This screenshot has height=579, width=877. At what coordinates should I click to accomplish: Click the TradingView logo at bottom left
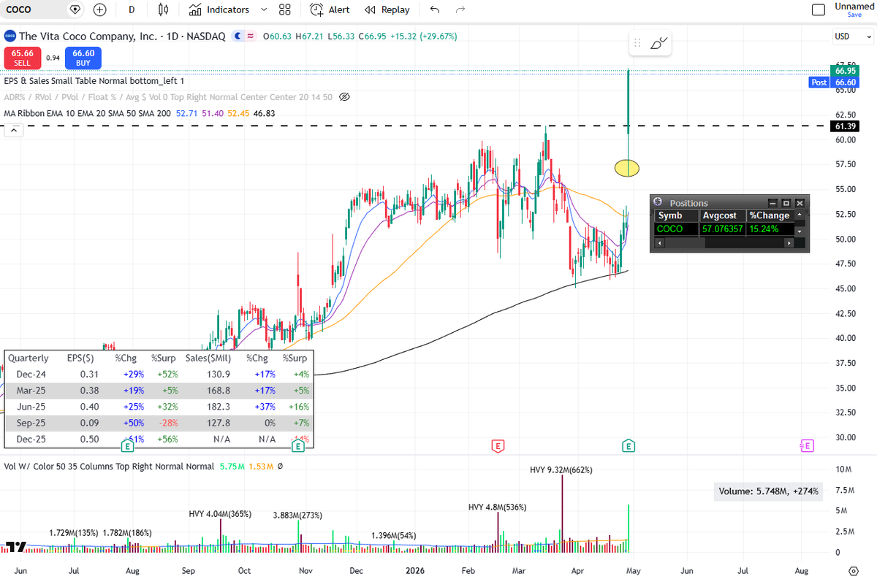(15, 546)
